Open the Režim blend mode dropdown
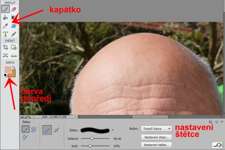 156,129
